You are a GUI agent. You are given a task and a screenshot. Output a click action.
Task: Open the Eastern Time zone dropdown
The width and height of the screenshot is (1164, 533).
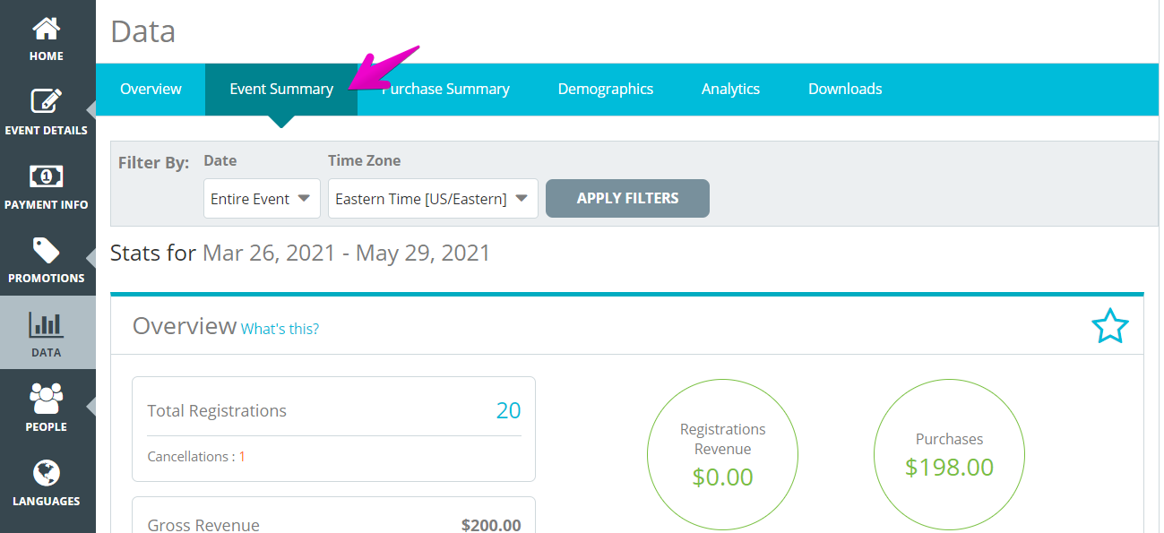[433, 199]
